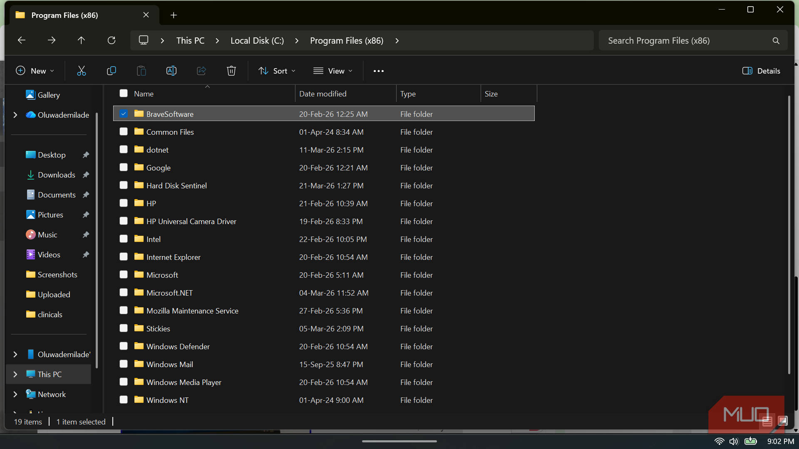Image resolution: width=799 pixels, height=449 pixels.
Task: Expand the This PC tree node
Action: click(15, 374)
